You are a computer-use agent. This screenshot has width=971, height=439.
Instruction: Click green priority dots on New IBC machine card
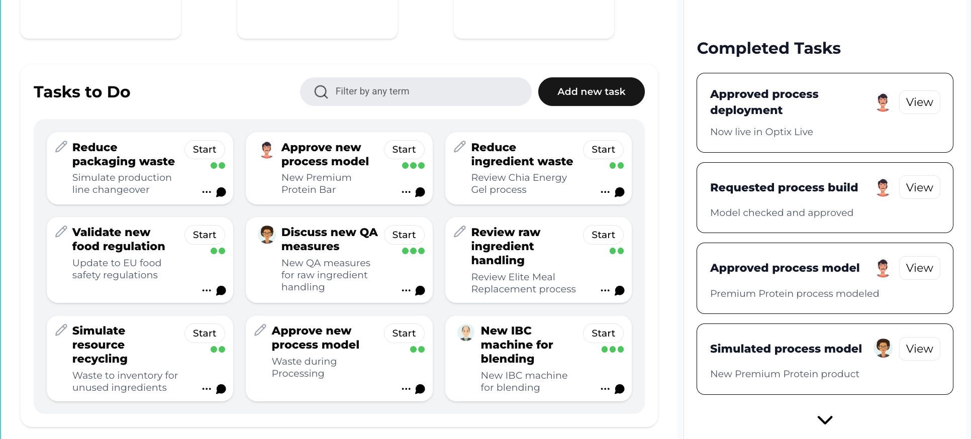click(x=613, y=350)
